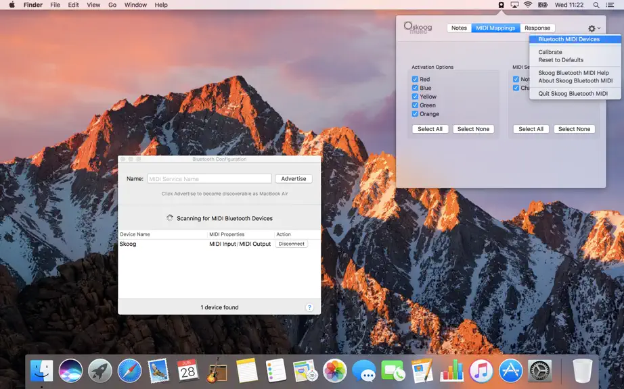Open iTunes from the dock
Image resolution: width=624 pixels, height=389 pixels.
pyautogui.click(x=481, y=370)
